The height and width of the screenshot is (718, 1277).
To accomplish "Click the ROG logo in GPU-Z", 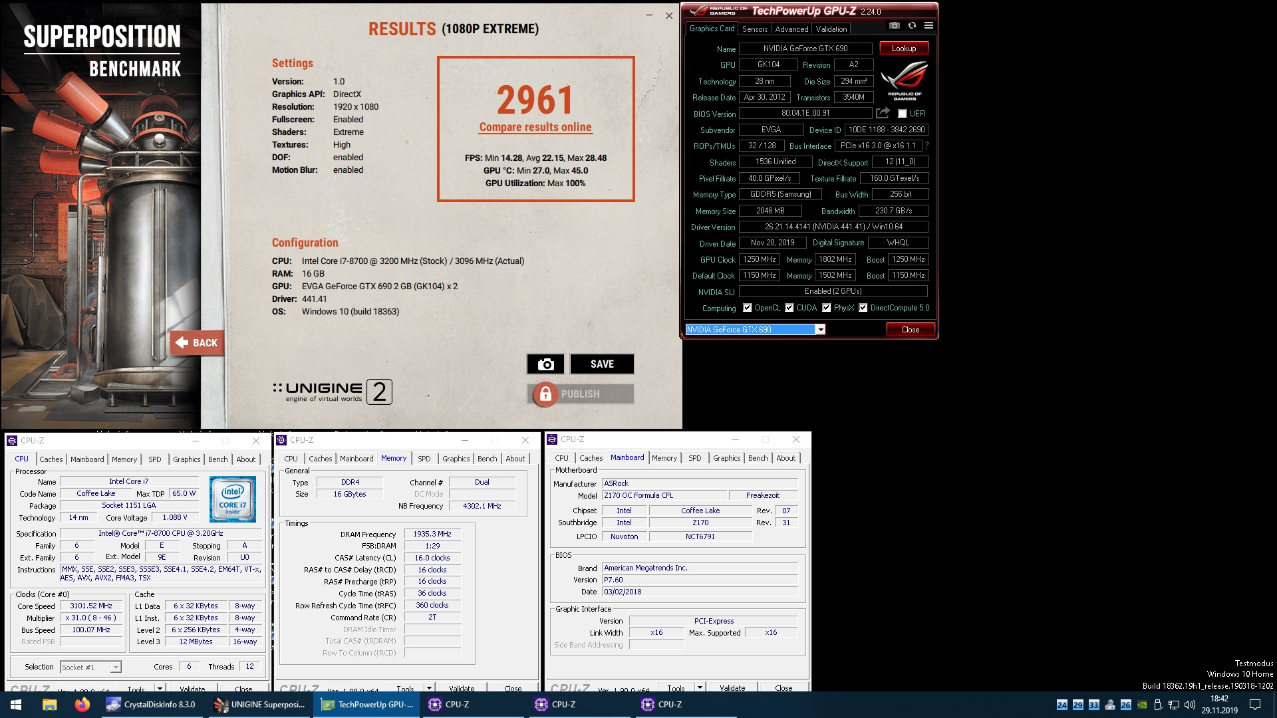I will 905,80.
